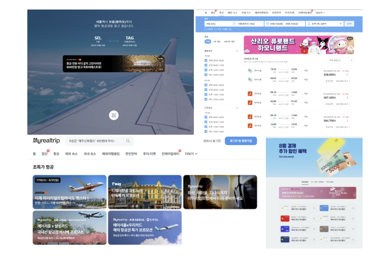386x259 pixels.
Task: Click the swap icon between 서울 and 보홀 fields
Action: pos(234,24)
